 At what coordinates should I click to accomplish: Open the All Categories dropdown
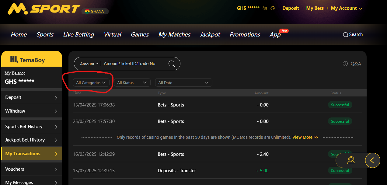pos(91,82)
